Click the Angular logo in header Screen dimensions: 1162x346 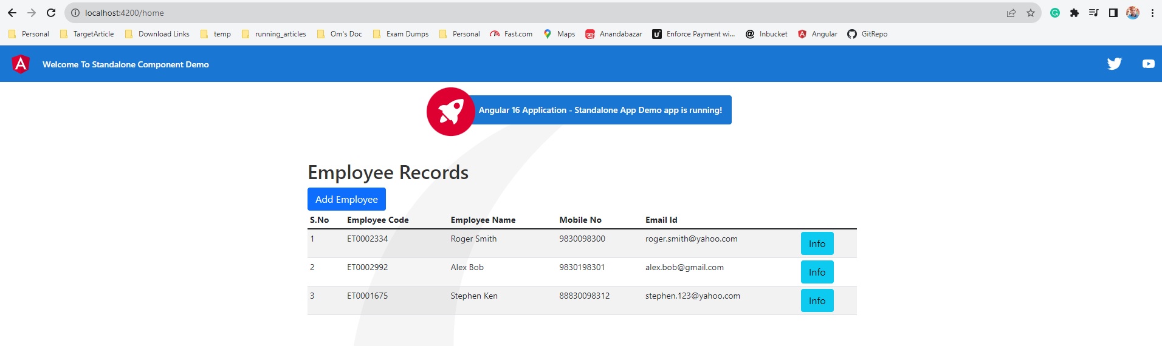[21, 64]
